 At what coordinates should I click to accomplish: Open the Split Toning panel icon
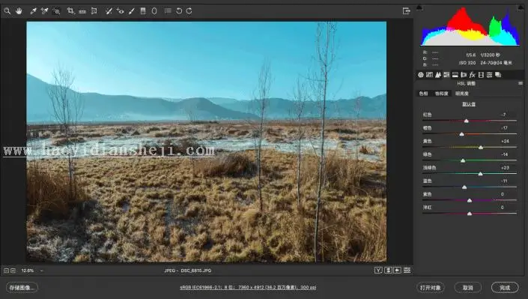click(x=455, y=75)
